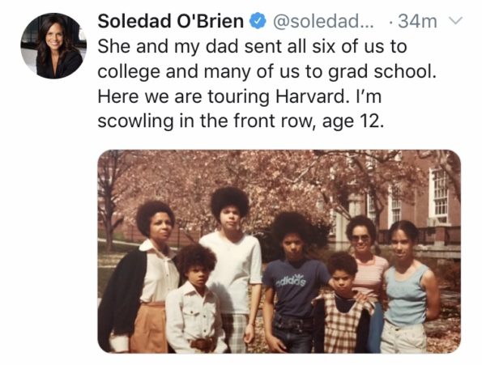The image size is (482, 365).
Task: Select 'Here we are touring Harvard' line
Action: click(x=240, y=96)
